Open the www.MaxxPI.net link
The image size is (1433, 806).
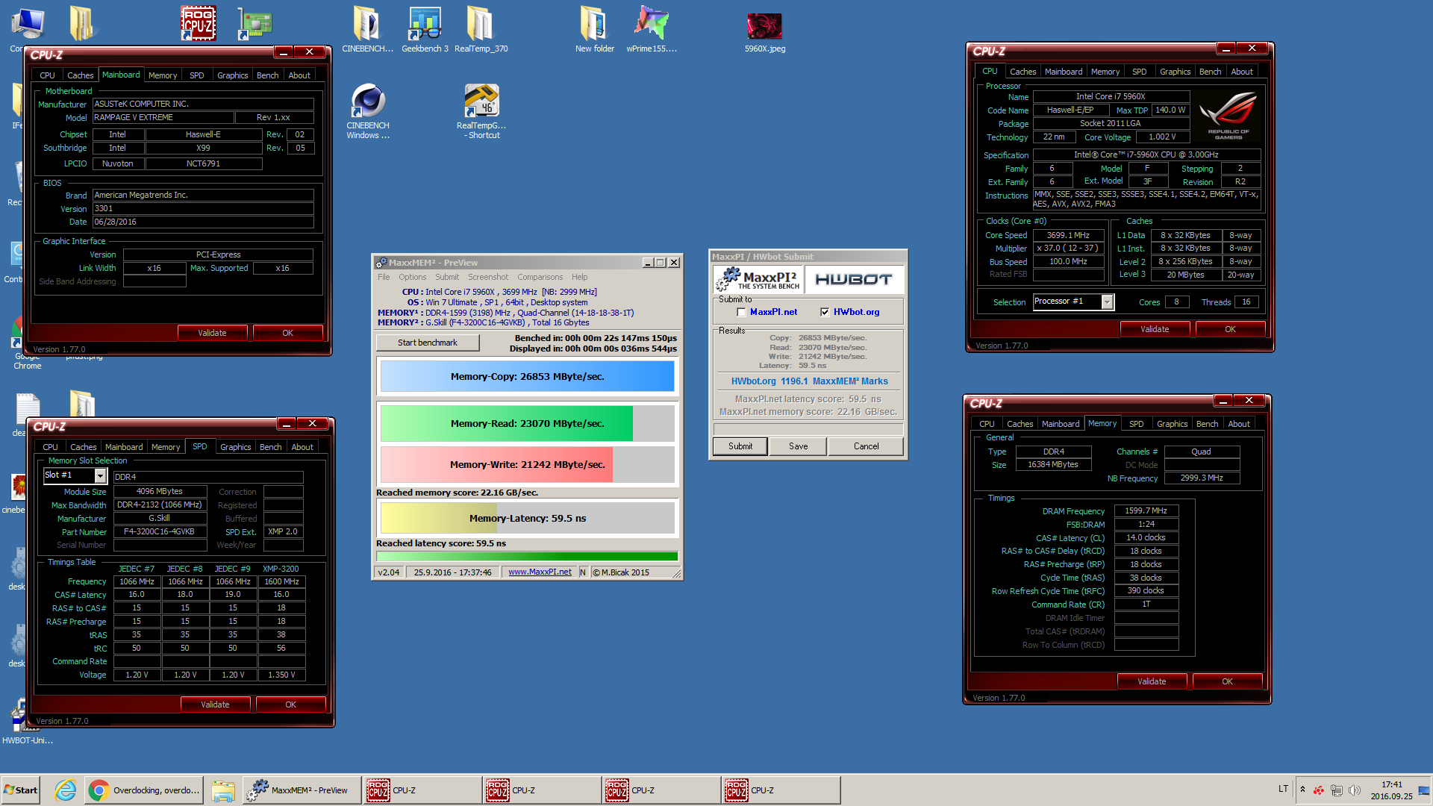pyautogui.click(x=540, y=572)
